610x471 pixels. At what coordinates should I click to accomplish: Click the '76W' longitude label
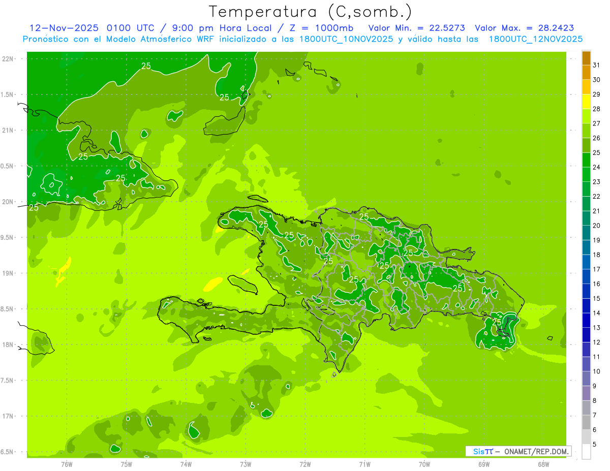[x=67, y=464]
